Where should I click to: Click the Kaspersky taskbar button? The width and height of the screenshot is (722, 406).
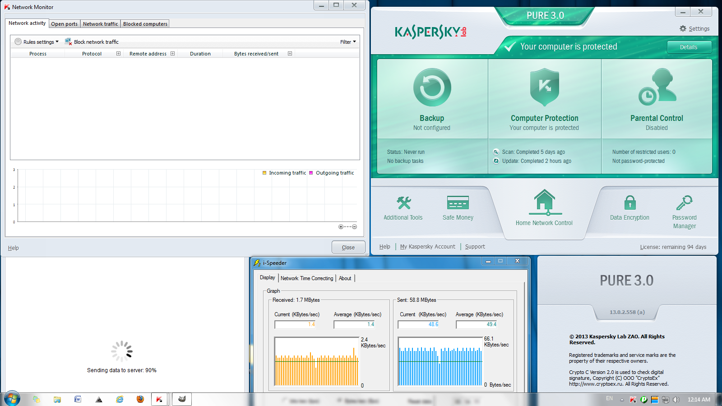(159, 399)
